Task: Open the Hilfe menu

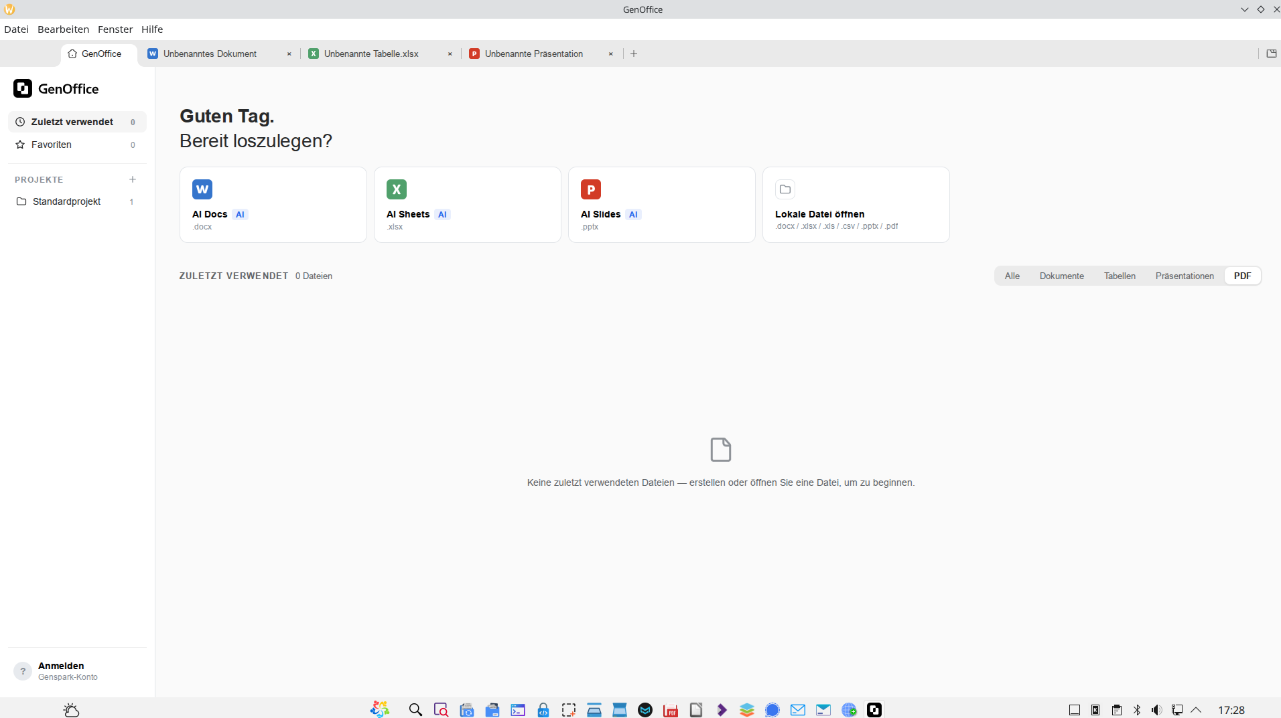Action: (152, 29)
